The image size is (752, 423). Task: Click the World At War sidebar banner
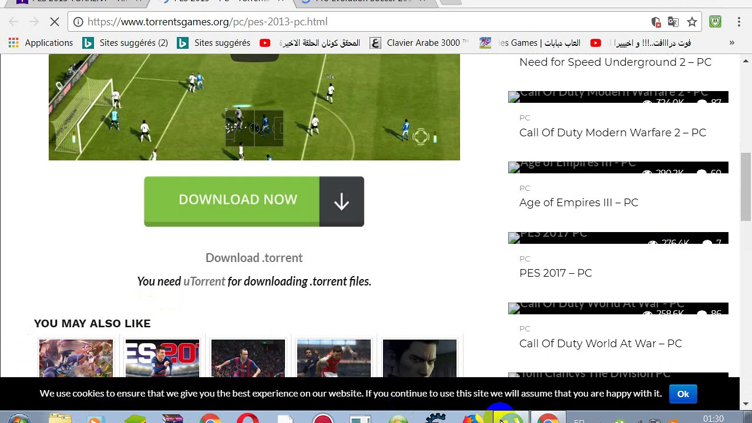coord(618,308)
